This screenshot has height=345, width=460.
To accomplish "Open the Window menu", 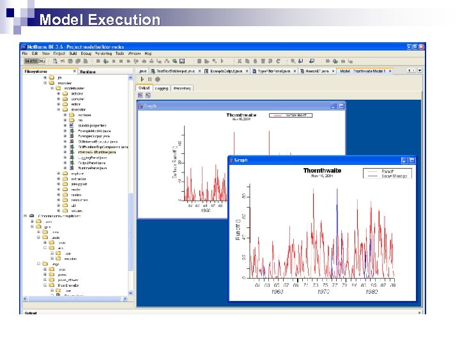I will pos(134,54).
